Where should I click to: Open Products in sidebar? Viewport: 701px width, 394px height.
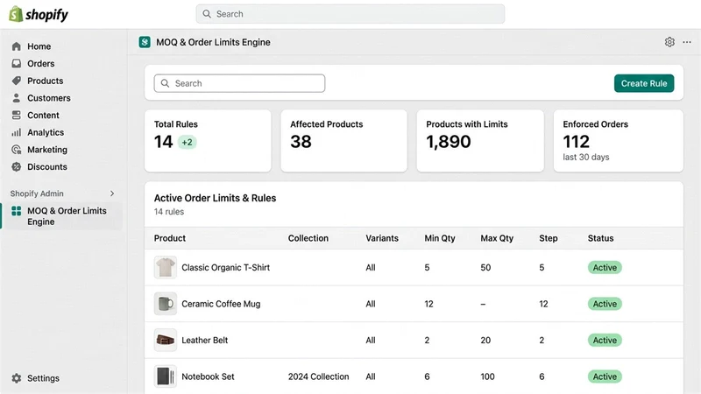46,81
